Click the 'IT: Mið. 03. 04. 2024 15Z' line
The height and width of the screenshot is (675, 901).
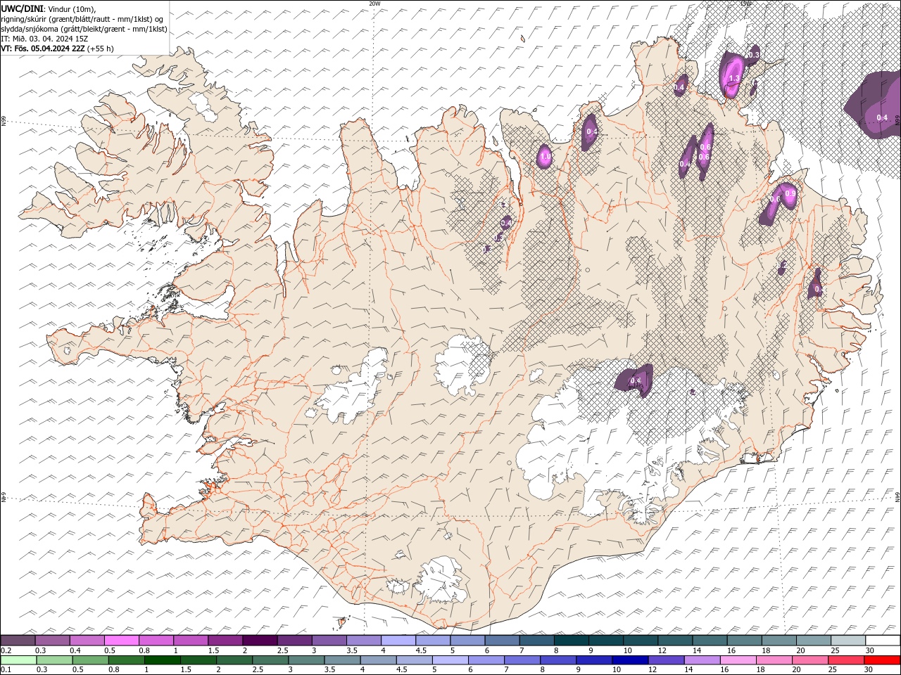coord(44,39)
